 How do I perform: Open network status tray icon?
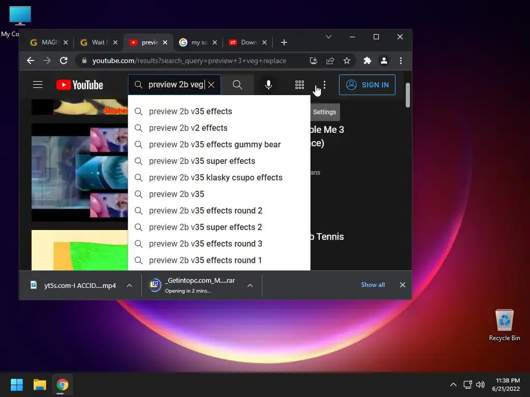[468, 385]
